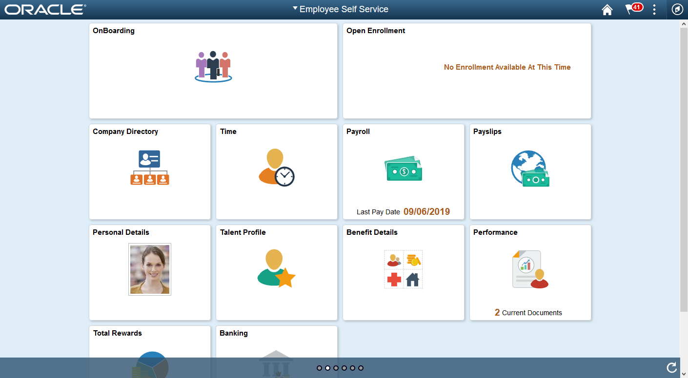
Task: Open notifications flag with 41 badge
Action: coord(634,9)
